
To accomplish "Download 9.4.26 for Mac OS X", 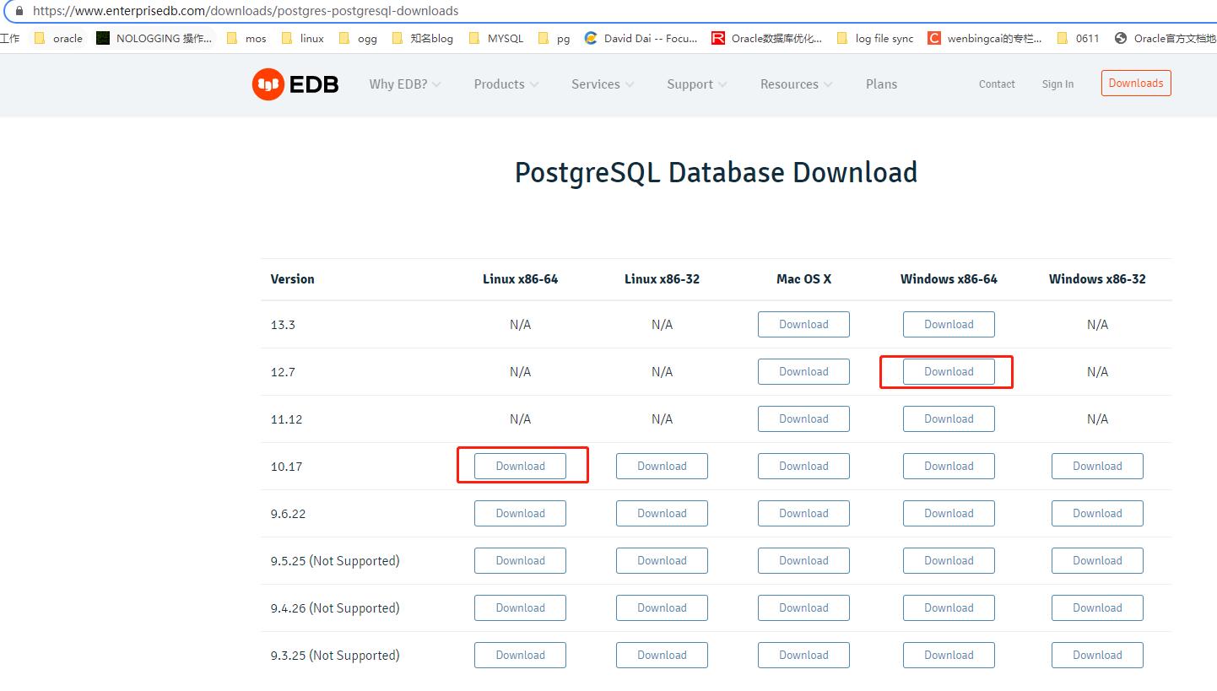I will click(803, 607).
